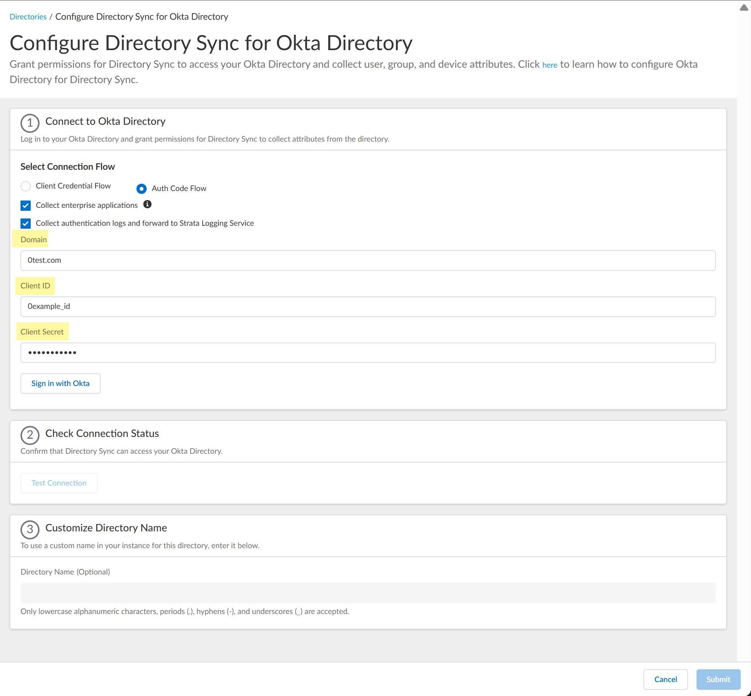Viewport: 751px width, 696px height.
Task: Click the Connect to Okta Directory heading
Action: [x=105, y=121]
